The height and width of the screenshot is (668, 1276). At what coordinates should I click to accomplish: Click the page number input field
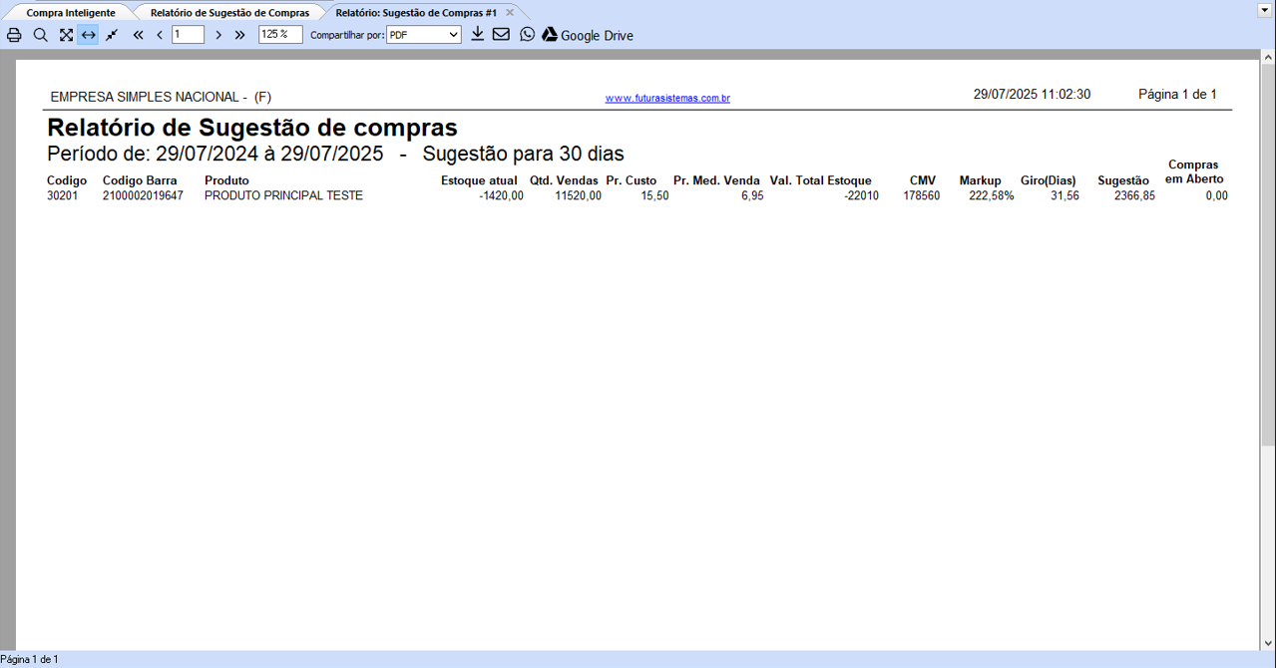coord(188,35)
